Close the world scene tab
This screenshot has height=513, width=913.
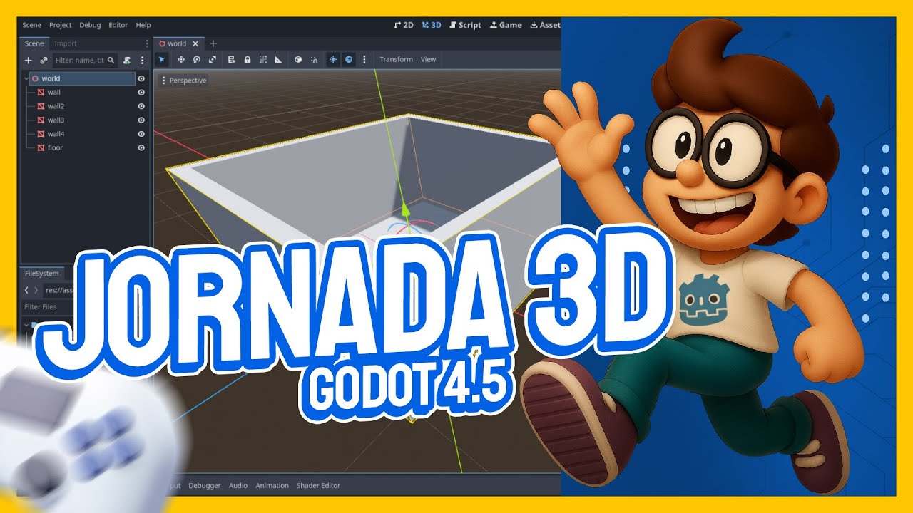195,43
